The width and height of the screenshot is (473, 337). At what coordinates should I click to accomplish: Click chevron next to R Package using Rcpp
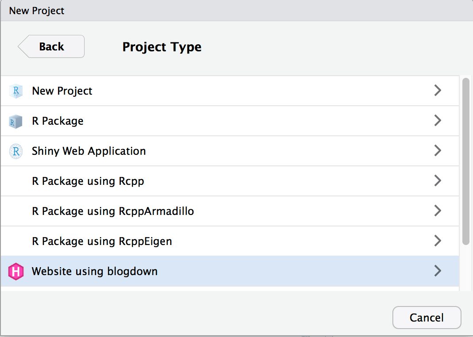[x=438, y=181]
